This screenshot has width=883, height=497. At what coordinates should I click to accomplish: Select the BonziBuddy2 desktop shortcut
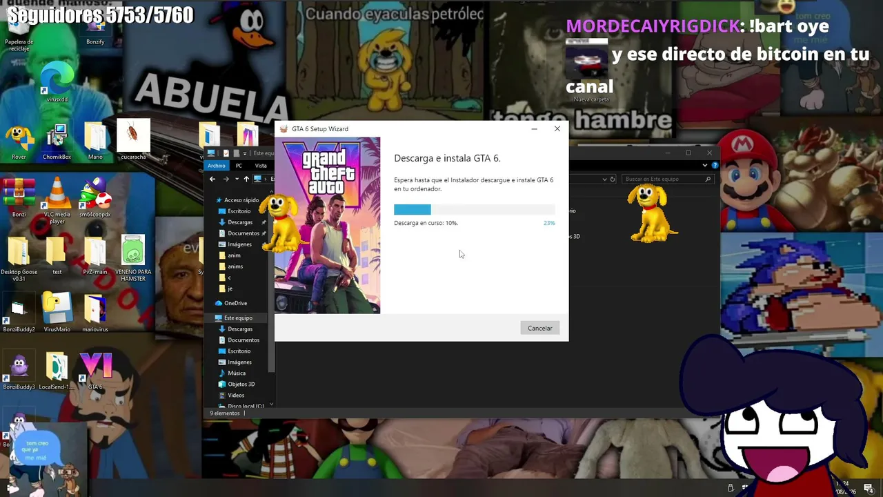(19, 314)
